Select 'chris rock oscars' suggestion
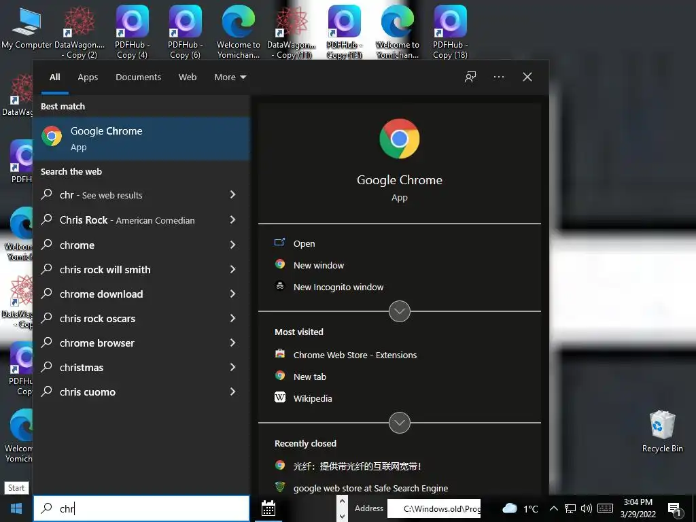This screenshot has height=522, width=696. [x=98, y=318]
